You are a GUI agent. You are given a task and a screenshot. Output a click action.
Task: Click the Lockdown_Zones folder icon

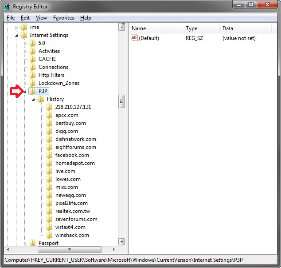click(33, 83)
